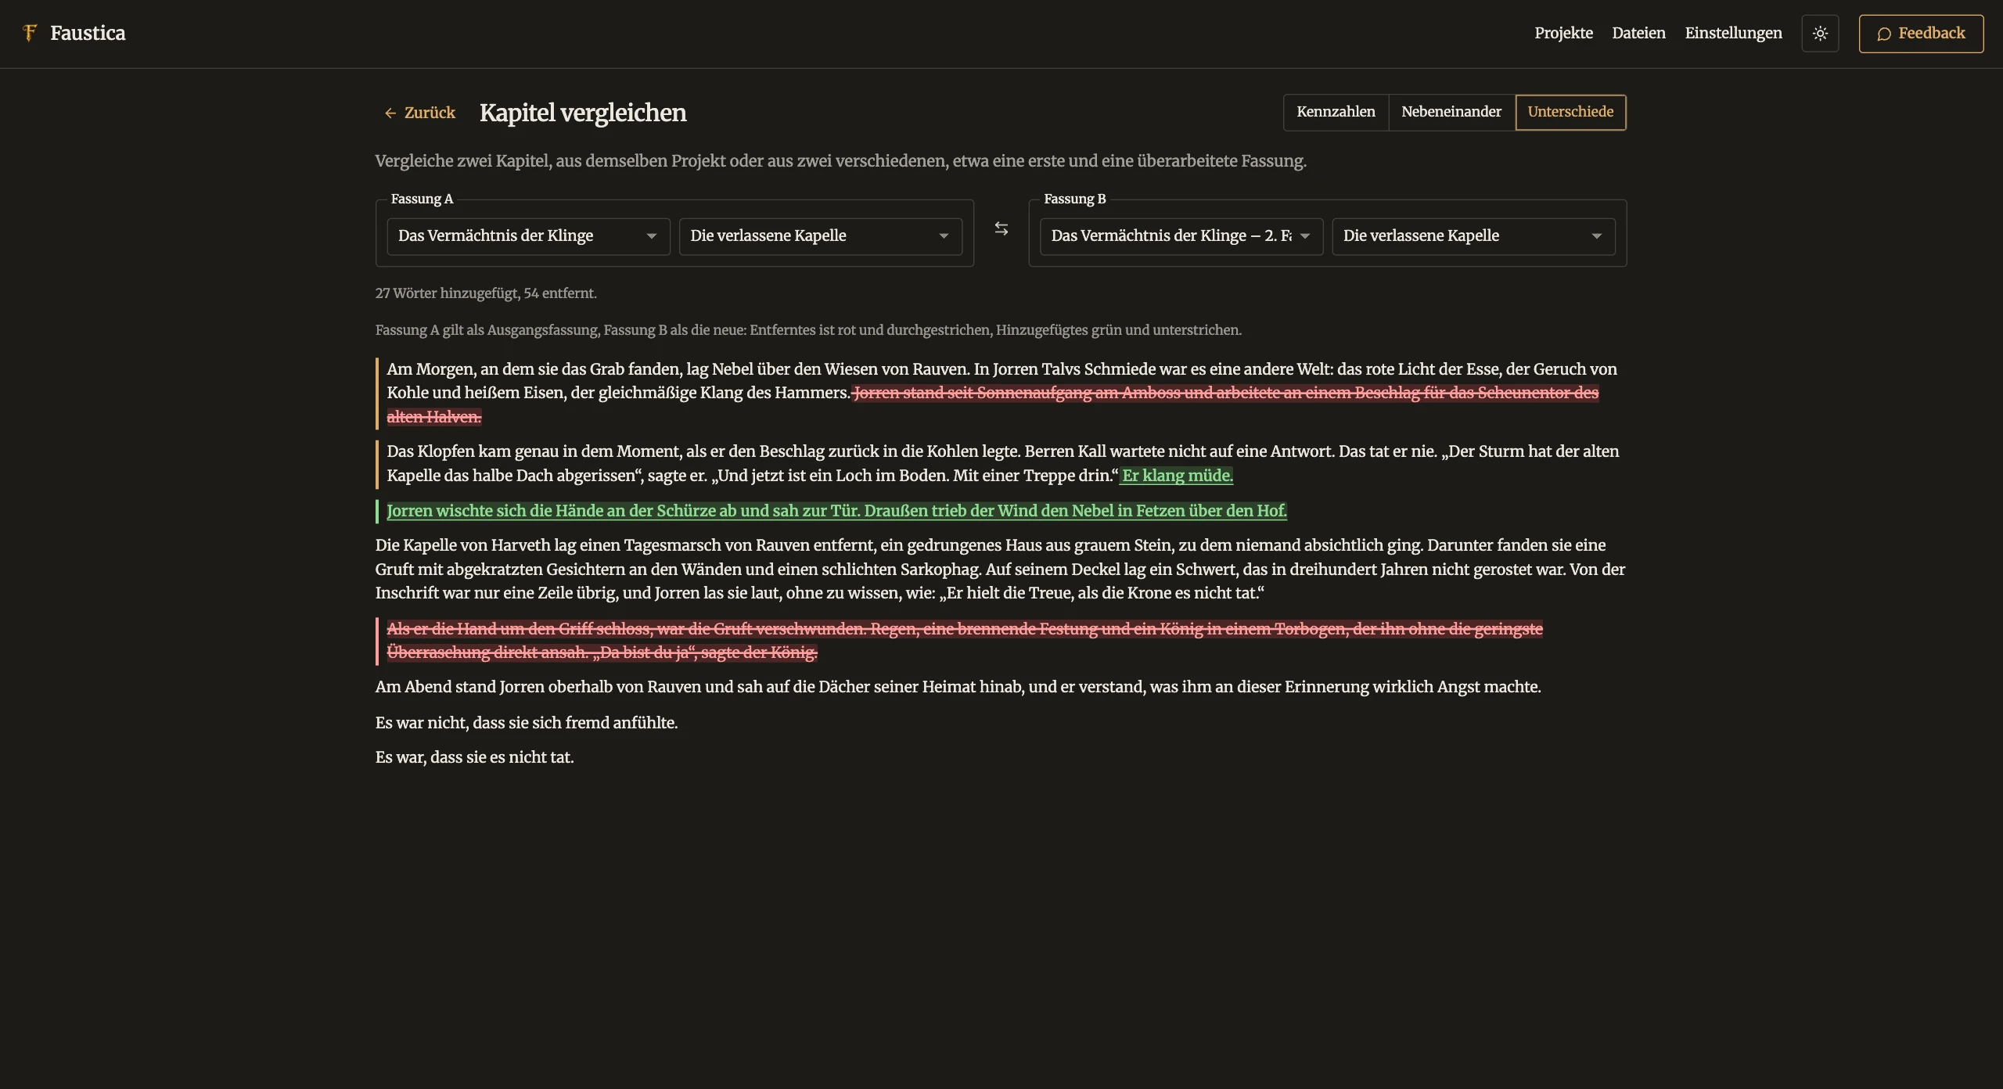2003x1089 pixels.
Task: Toggle the light/dark theme sun icon
Action: tap(1820, 34)
